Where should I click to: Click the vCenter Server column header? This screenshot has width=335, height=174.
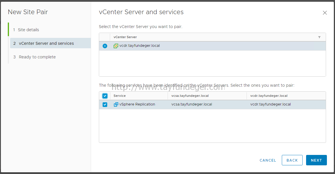click(125, 37)
